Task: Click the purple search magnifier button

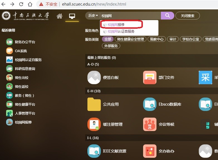Action: click(167, 16)
